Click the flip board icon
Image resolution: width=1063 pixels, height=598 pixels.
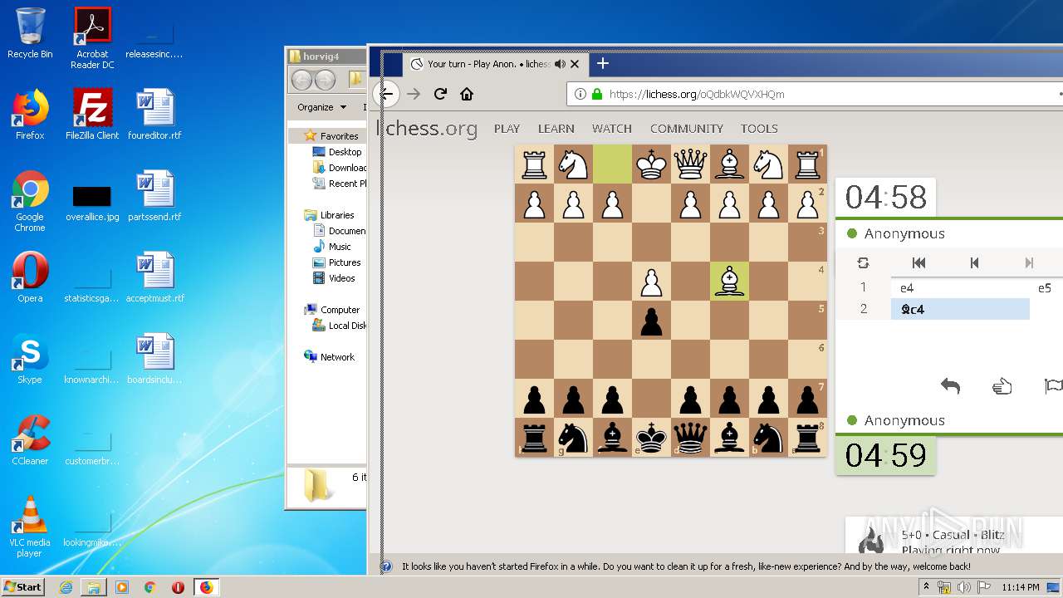coord(863,262)
